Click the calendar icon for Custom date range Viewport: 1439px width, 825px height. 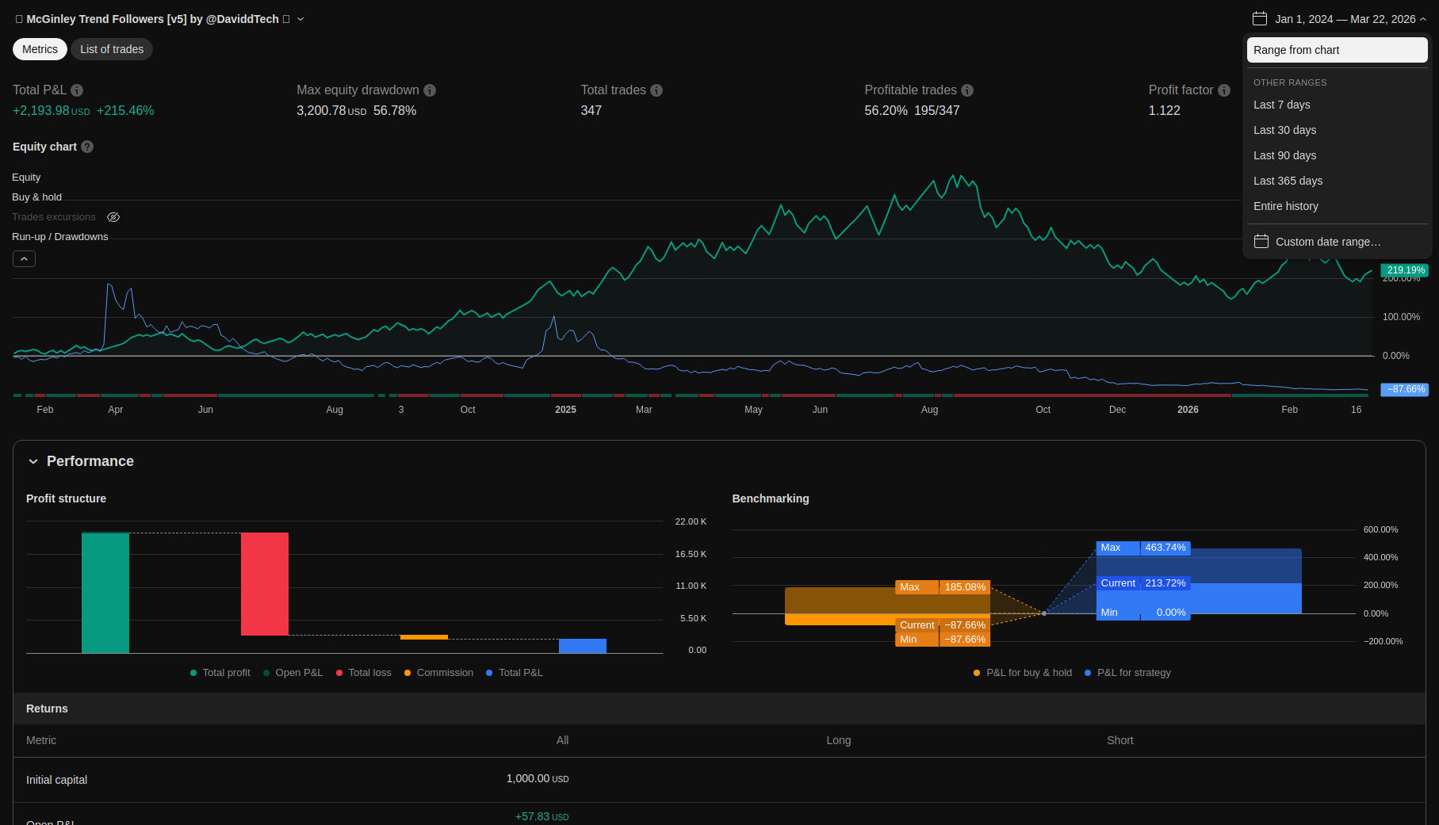(x=1261, y=242)
